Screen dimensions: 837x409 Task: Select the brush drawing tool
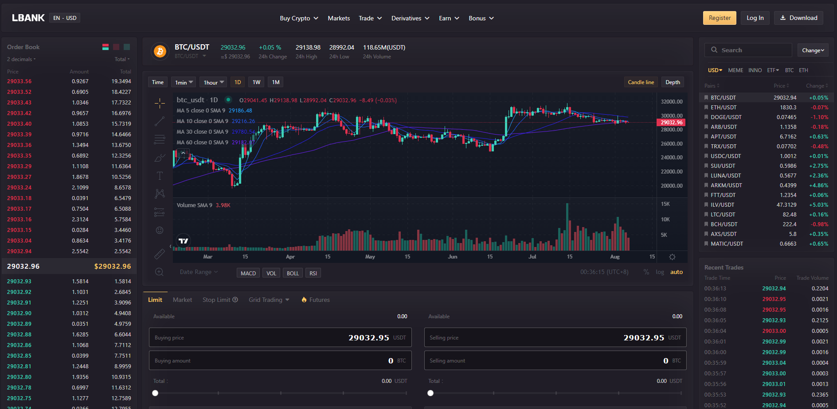(x=160, y=158)
